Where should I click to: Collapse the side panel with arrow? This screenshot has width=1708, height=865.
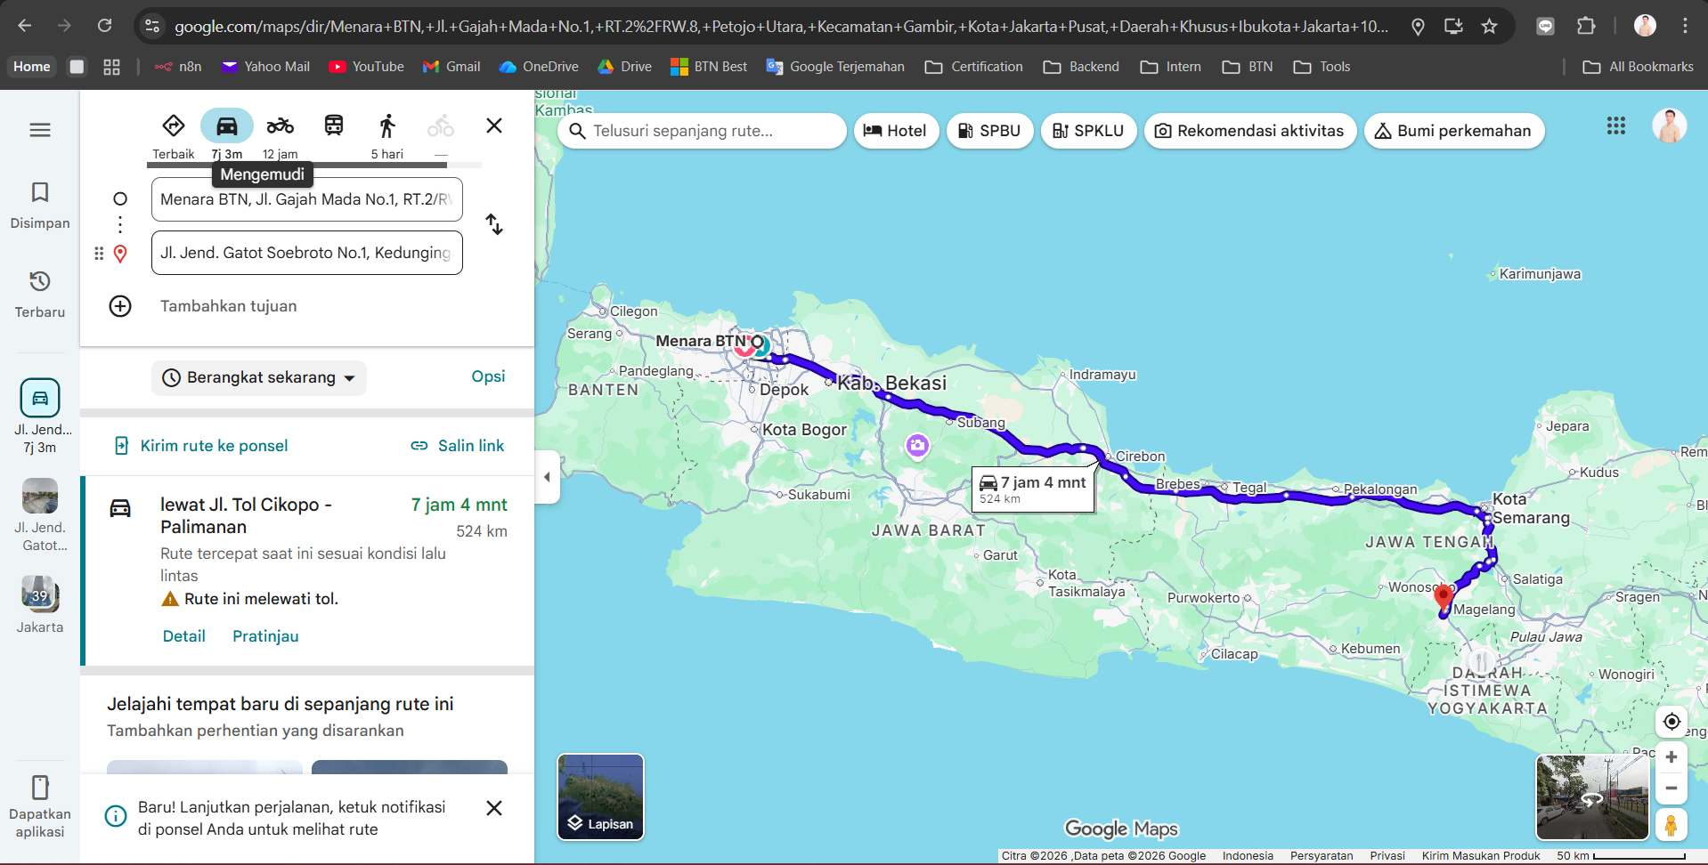click(547, 477)
